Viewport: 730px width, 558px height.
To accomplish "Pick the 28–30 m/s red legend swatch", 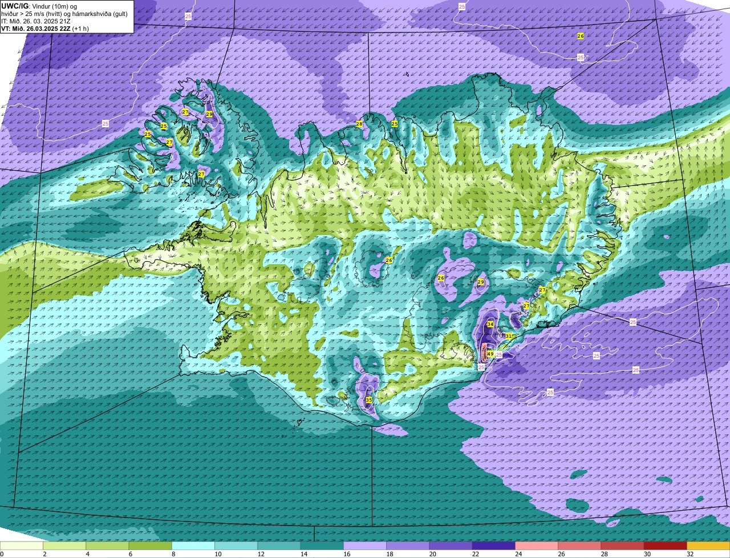I will point(622,545).
